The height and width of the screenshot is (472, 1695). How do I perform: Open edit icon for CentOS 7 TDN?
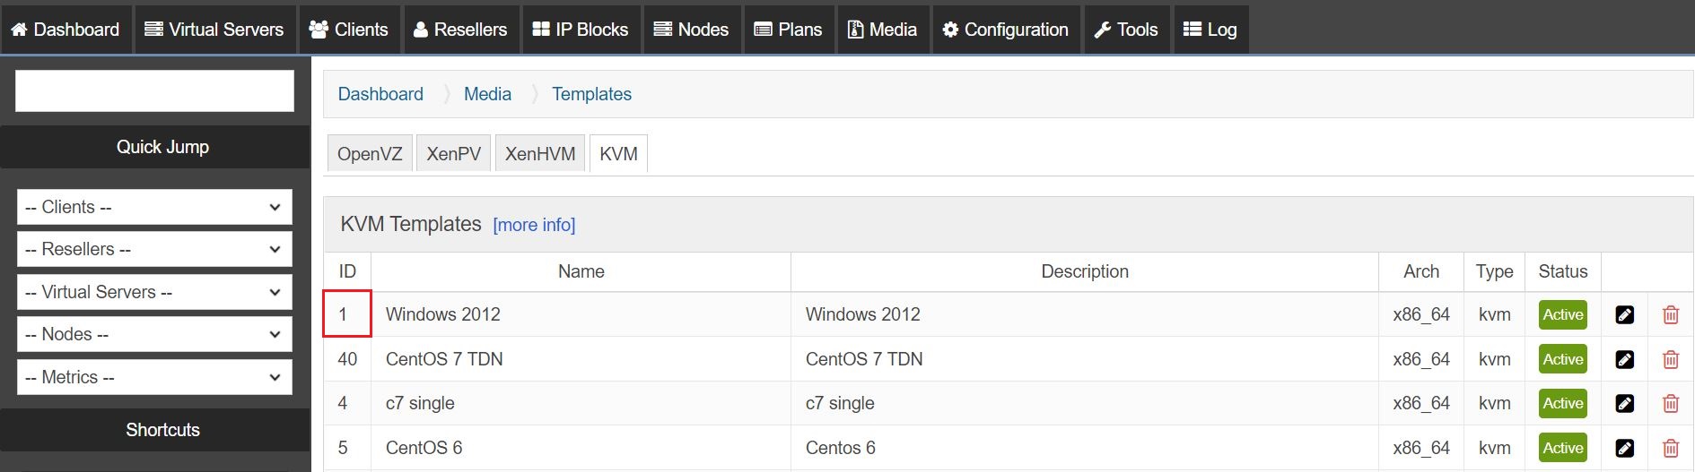coord(1624,359)
